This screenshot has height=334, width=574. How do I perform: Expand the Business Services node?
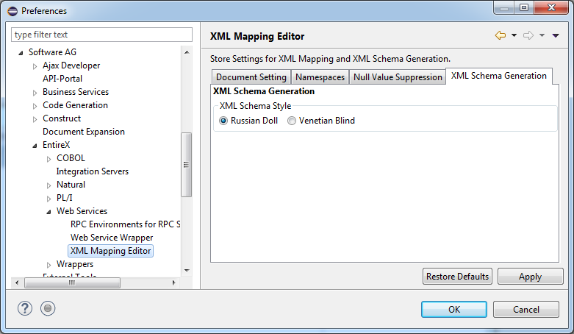[35, 93]
